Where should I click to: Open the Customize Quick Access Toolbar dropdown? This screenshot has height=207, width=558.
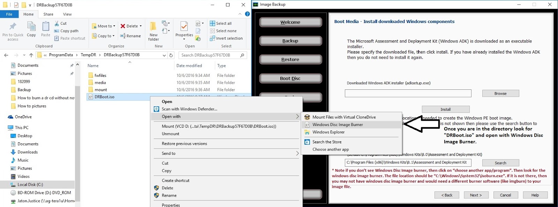pos(30,5)
